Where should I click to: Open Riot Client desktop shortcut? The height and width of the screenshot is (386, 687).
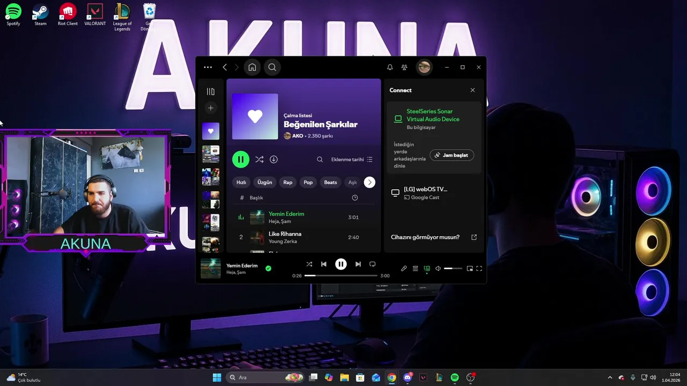click(x=68, y=15)
